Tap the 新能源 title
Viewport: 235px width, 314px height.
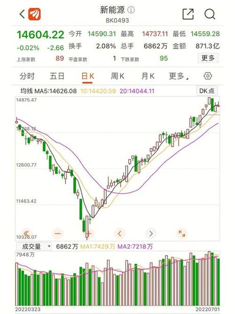pyautogui.click(x=112, y=10)
